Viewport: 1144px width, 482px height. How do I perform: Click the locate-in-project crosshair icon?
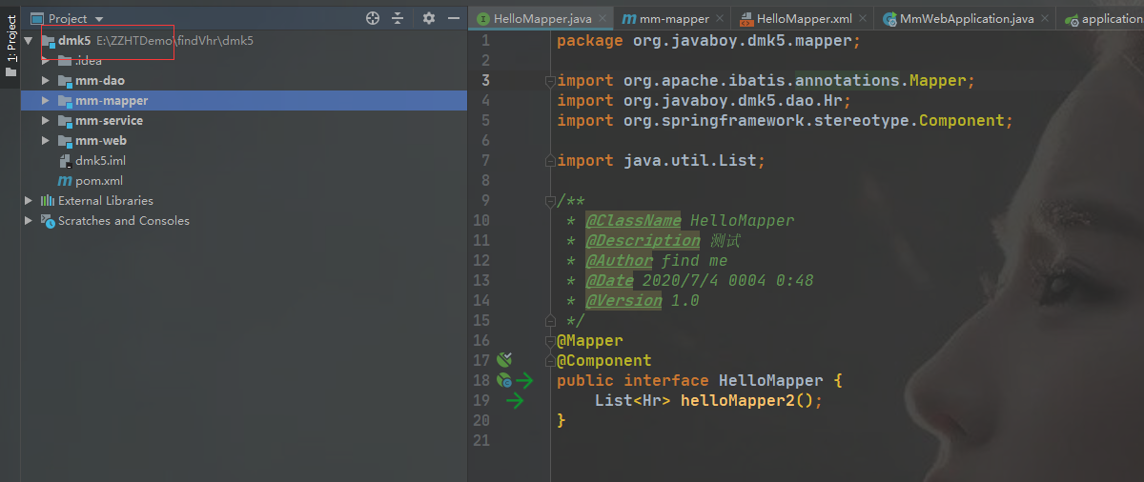pyautogui.click(x=373, y=18)
